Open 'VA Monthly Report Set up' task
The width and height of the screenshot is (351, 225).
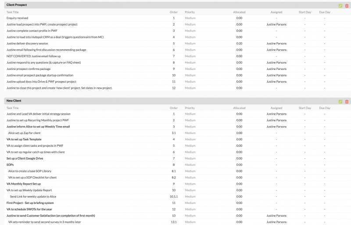click(24, 184)
